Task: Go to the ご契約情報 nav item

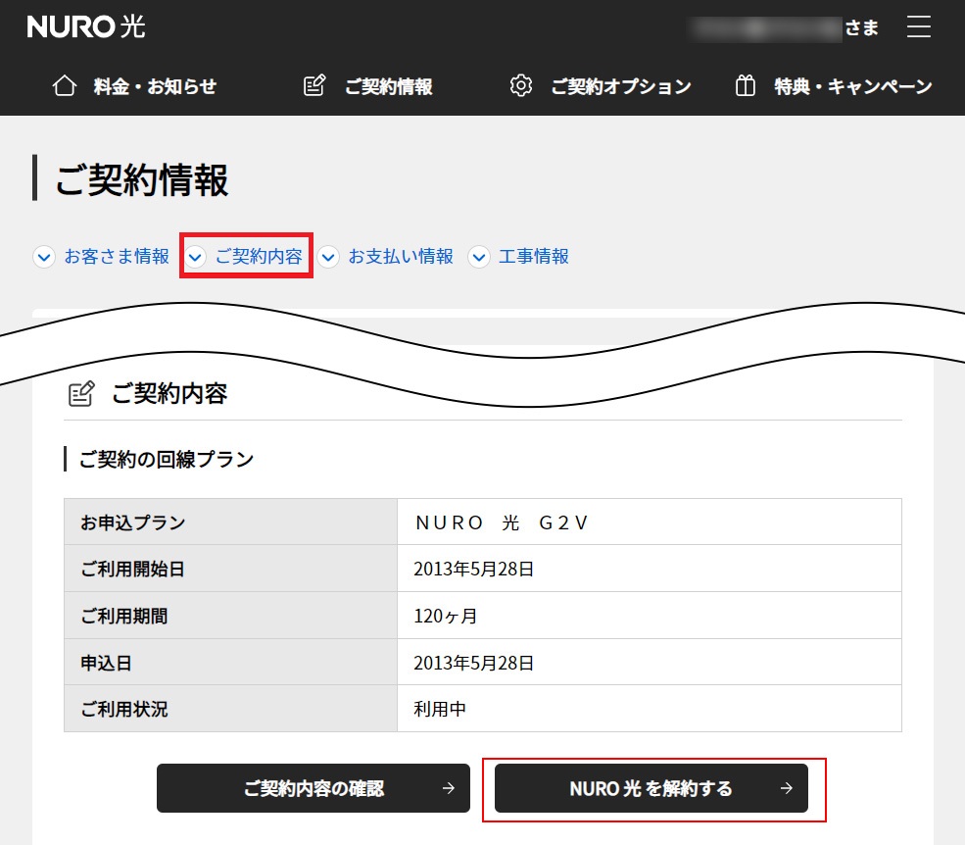Action: (x=388, y=86)
